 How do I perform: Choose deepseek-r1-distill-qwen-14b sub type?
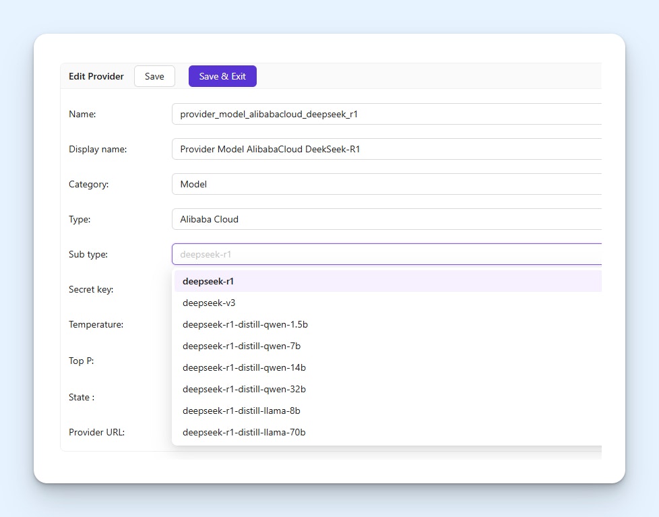pos(244,367)
